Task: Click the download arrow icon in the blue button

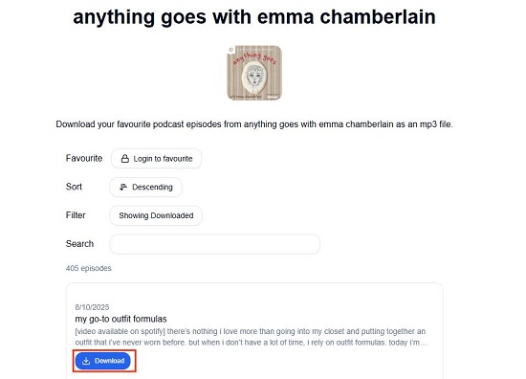Action: coord(86,361)
